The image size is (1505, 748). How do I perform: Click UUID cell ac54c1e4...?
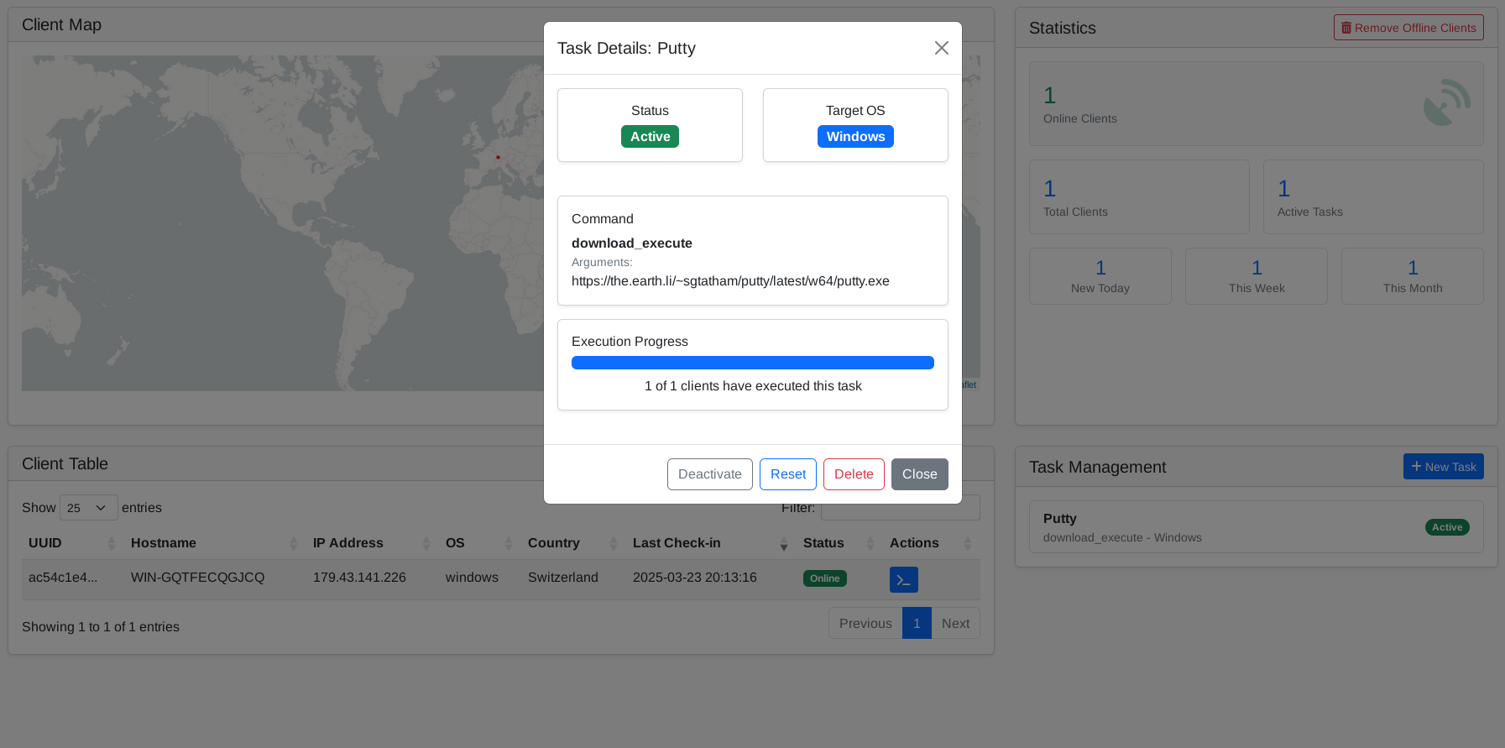[63, 578]
